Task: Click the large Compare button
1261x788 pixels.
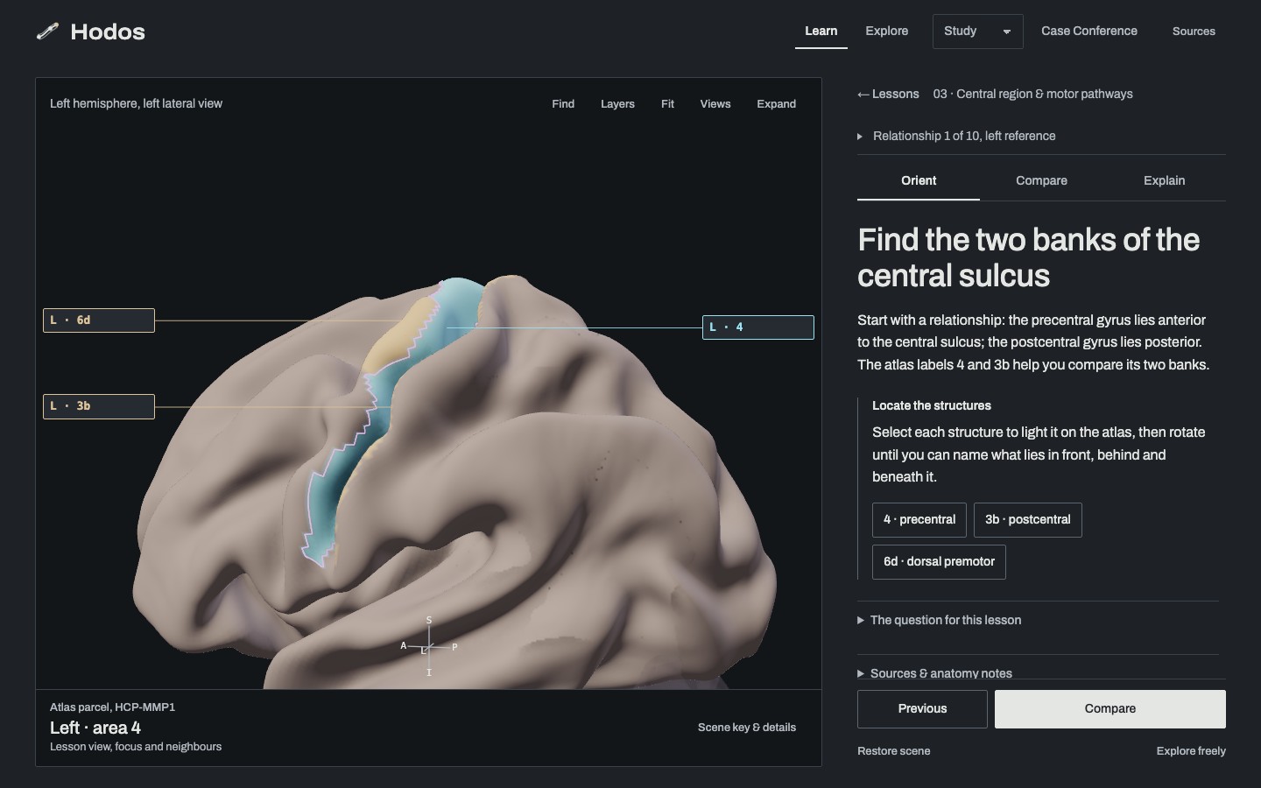Action: (x=1110, y=709)
